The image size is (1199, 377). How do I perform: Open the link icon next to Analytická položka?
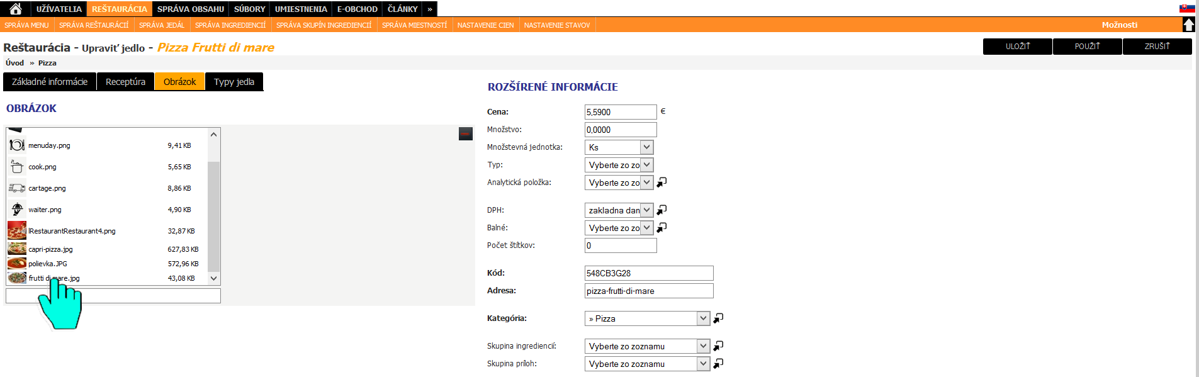tap(661, 183)
